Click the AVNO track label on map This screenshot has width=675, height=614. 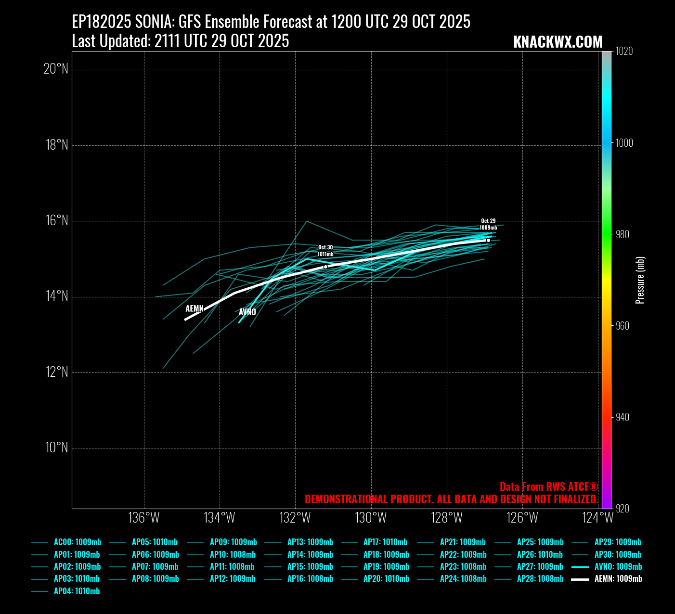pos(247,312)
